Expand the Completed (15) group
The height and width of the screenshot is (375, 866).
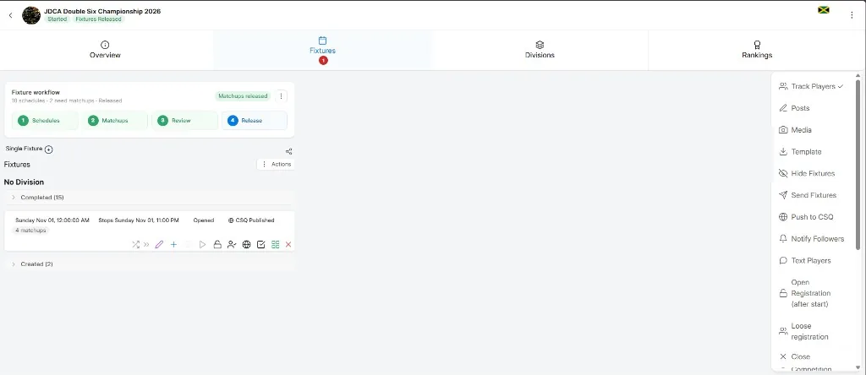pyautogui.click(x=149, y=198)
